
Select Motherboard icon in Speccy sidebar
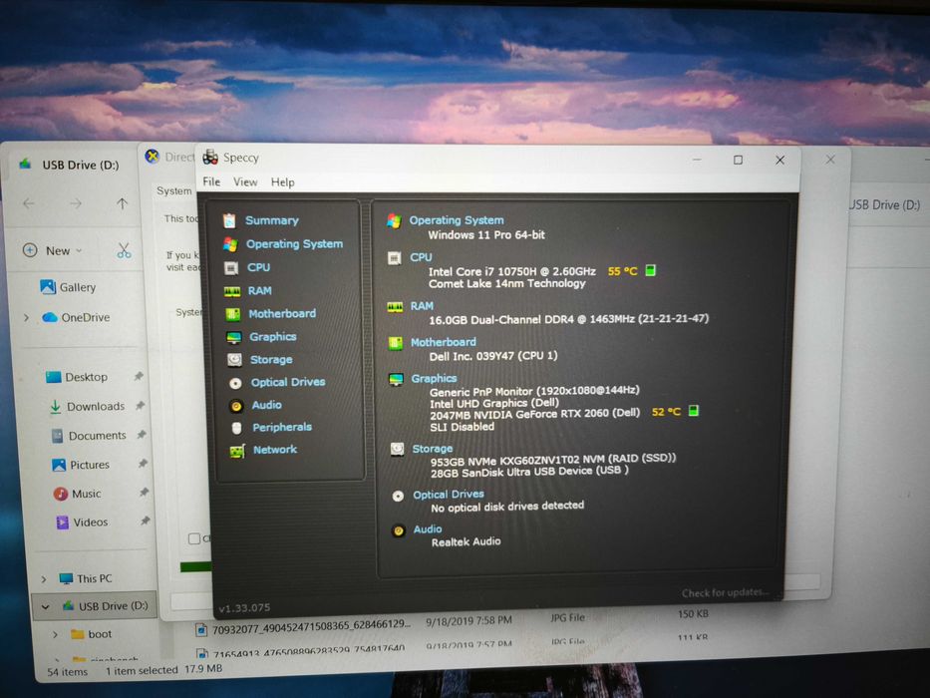(233, 314)
